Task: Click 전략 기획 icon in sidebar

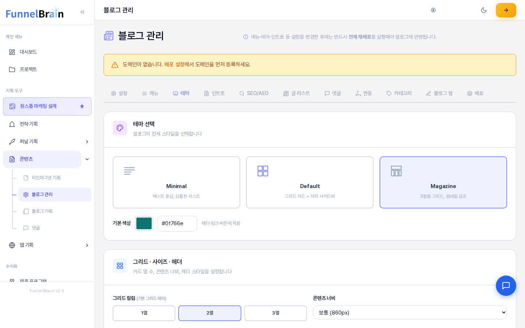Action: point(12,124)
